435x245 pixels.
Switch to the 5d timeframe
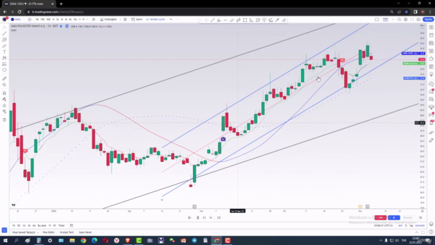37,20
